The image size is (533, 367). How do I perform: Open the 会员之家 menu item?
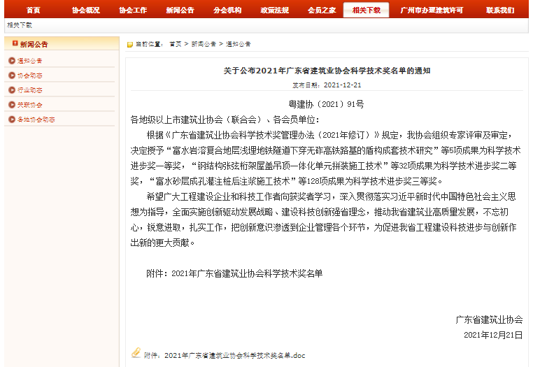[x=321, y=10]
